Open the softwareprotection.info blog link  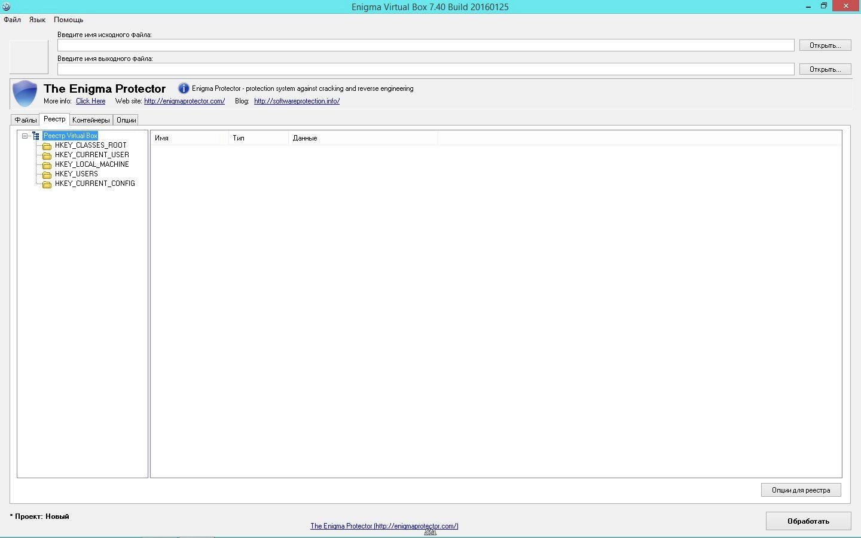[x=297, y=101]
